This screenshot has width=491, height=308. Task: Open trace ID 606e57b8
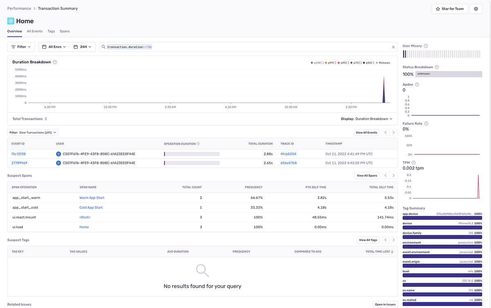(288, 163)
